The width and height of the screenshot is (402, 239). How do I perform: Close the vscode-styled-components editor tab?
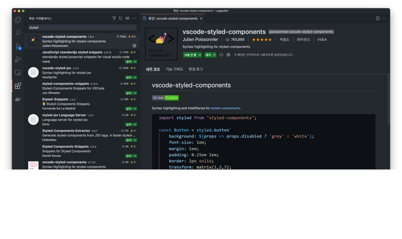pyautogui.click(x=201, y=18)
